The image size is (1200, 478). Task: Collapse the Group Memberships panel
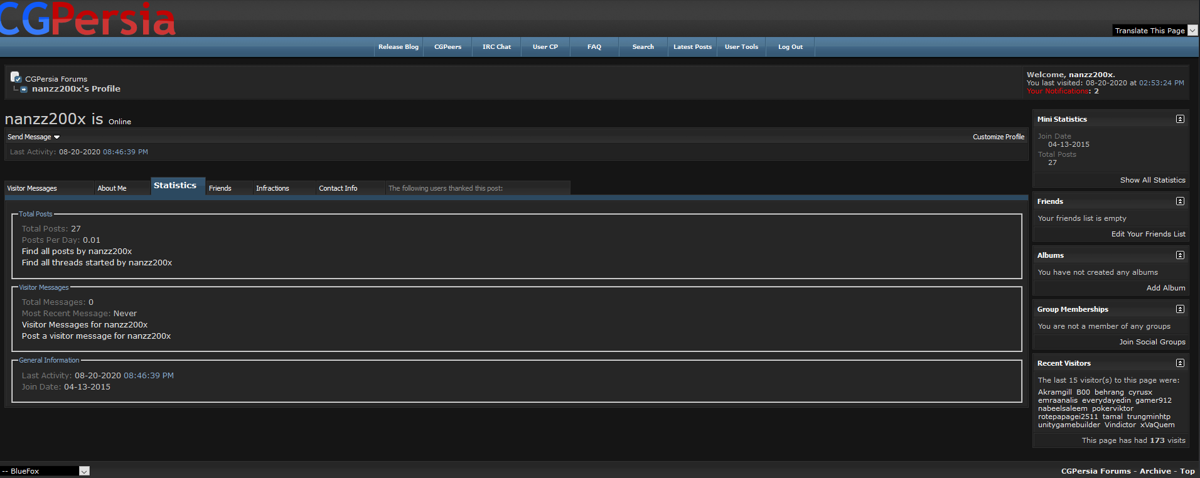tap(1180, 309)
